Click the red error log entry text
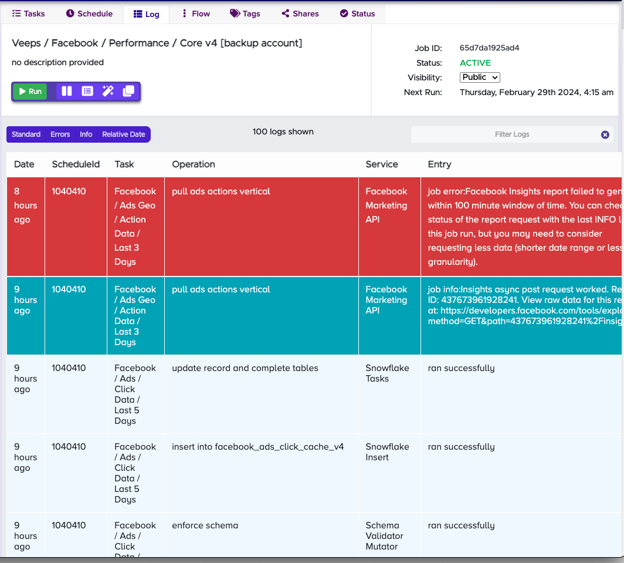Image resolution: width=624 pixels, height=563 pixels. pyautogui.click(x=522, y=227)
